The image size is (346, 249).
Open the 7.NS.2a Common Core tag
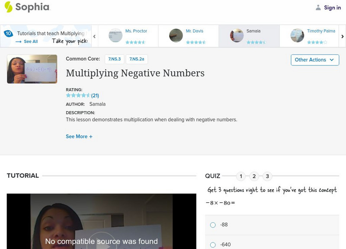coord(137,59)
